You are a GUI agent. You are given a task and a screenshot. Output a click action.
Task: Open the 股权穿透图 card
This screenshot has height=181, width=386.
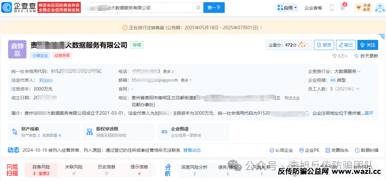pos(118,132)
